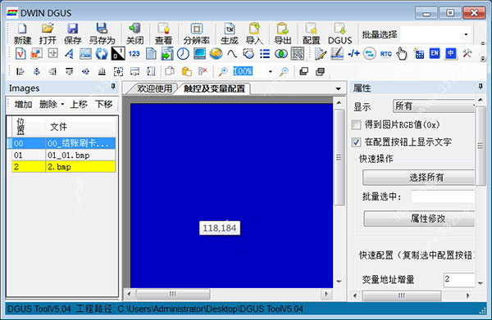Click the properties panel down scroll arrow

pos(481,283)
